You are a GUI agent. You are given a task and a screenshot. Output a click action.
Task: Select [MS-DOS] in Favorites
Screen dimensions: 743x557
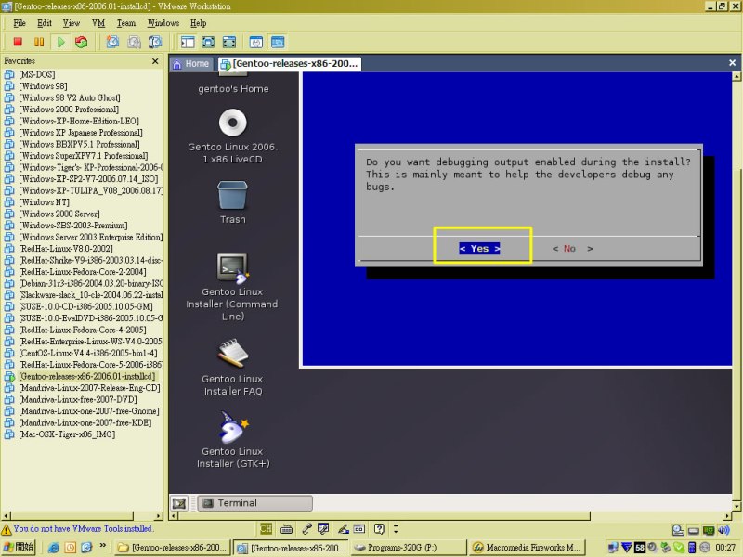tap(36, 74)
